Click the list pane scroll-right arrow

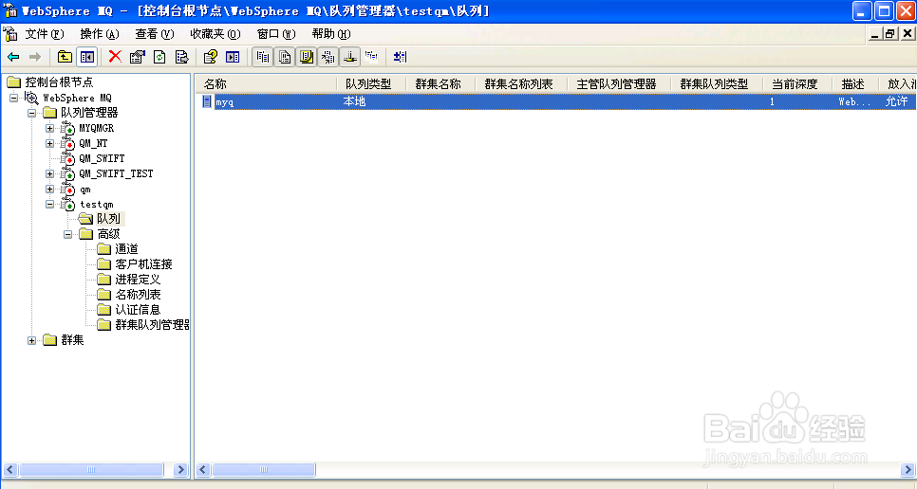coord(908,469)
